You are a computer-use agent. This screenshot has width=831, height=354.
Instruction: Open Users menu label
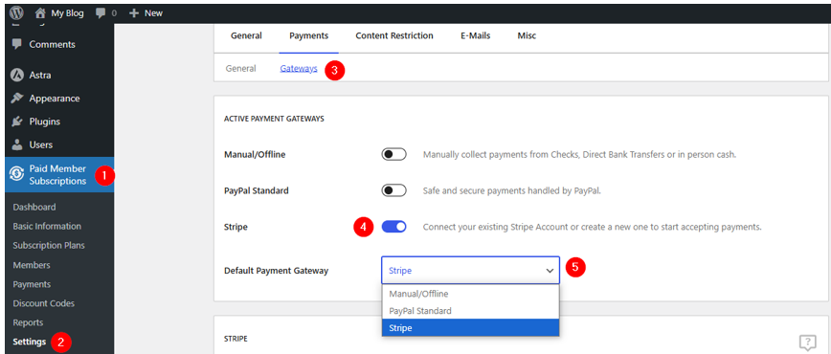tap(41, 144)
